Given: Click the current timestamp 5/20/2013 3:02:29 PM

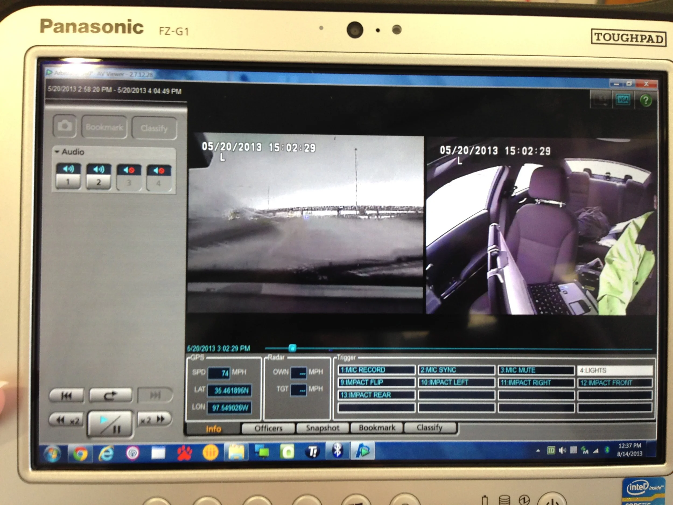Looking at the screenshot, I should coord(219,348).
